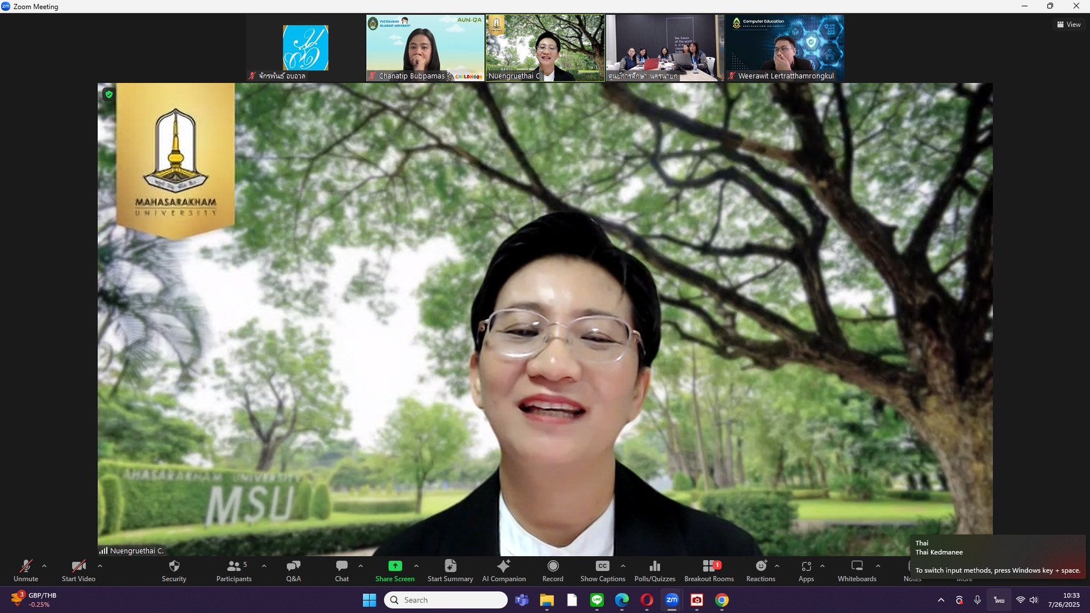Open the volume control in system tray
This screenshot has width=1090, height=613.
click(x=1034, y=600)
